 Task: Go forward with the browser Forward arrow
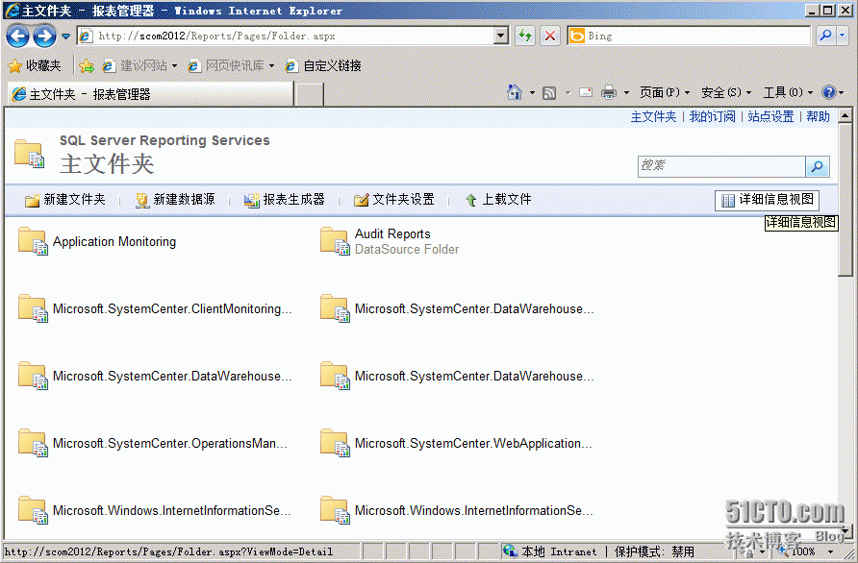pos(44,37)
